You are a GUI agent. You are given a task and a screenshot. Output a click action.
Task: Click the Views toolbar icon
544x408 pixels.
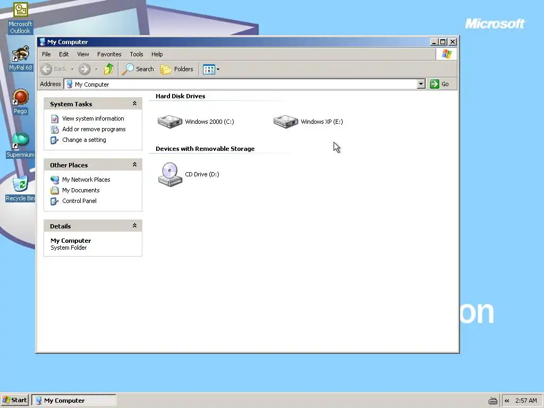tap(209, 69)
